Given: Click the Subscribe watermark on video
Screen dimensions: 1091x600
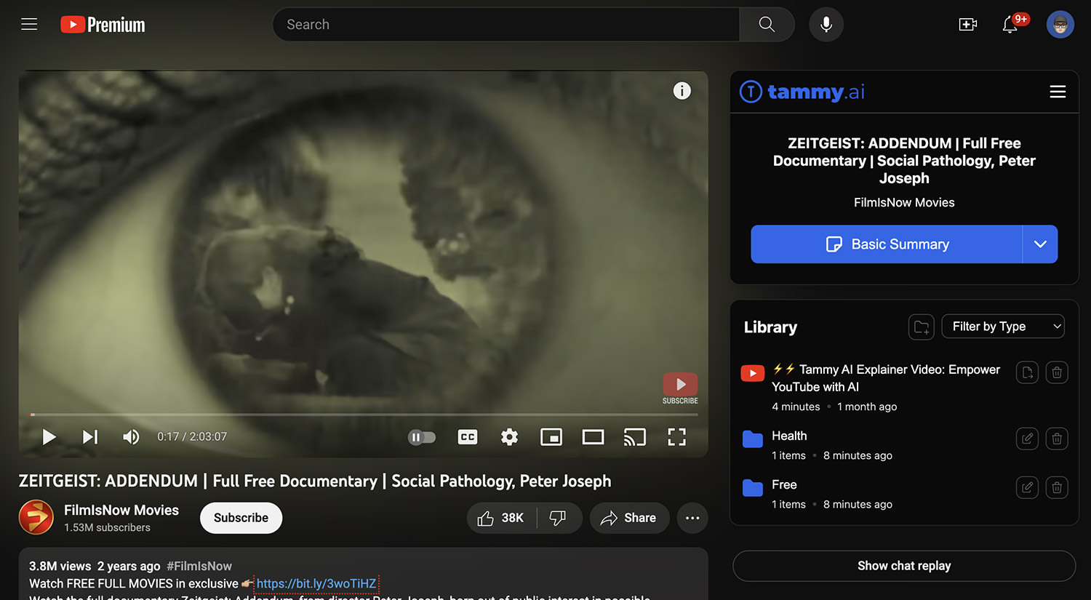Looking at the screenshot, I should pos(680,388).
